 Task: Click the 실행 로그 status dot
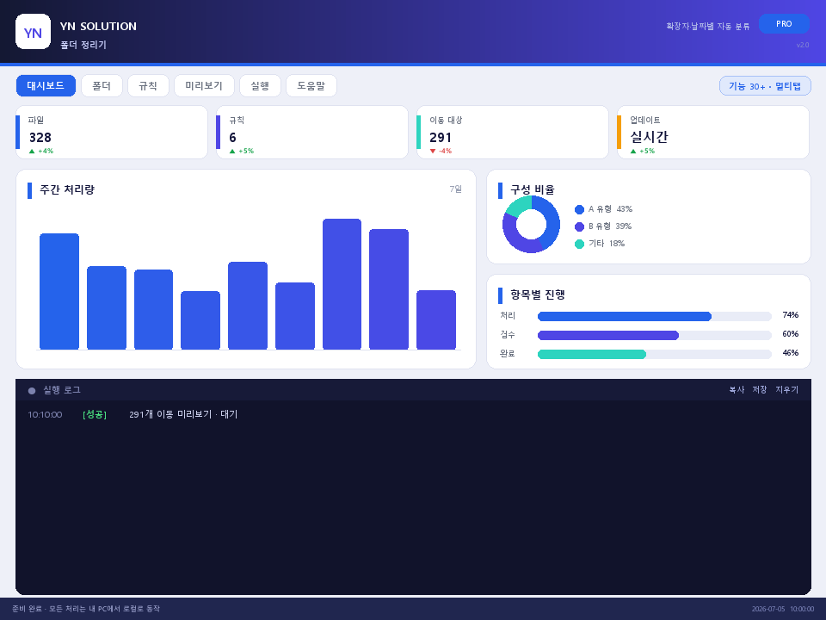pyautogui.click(x=32, y=391)
